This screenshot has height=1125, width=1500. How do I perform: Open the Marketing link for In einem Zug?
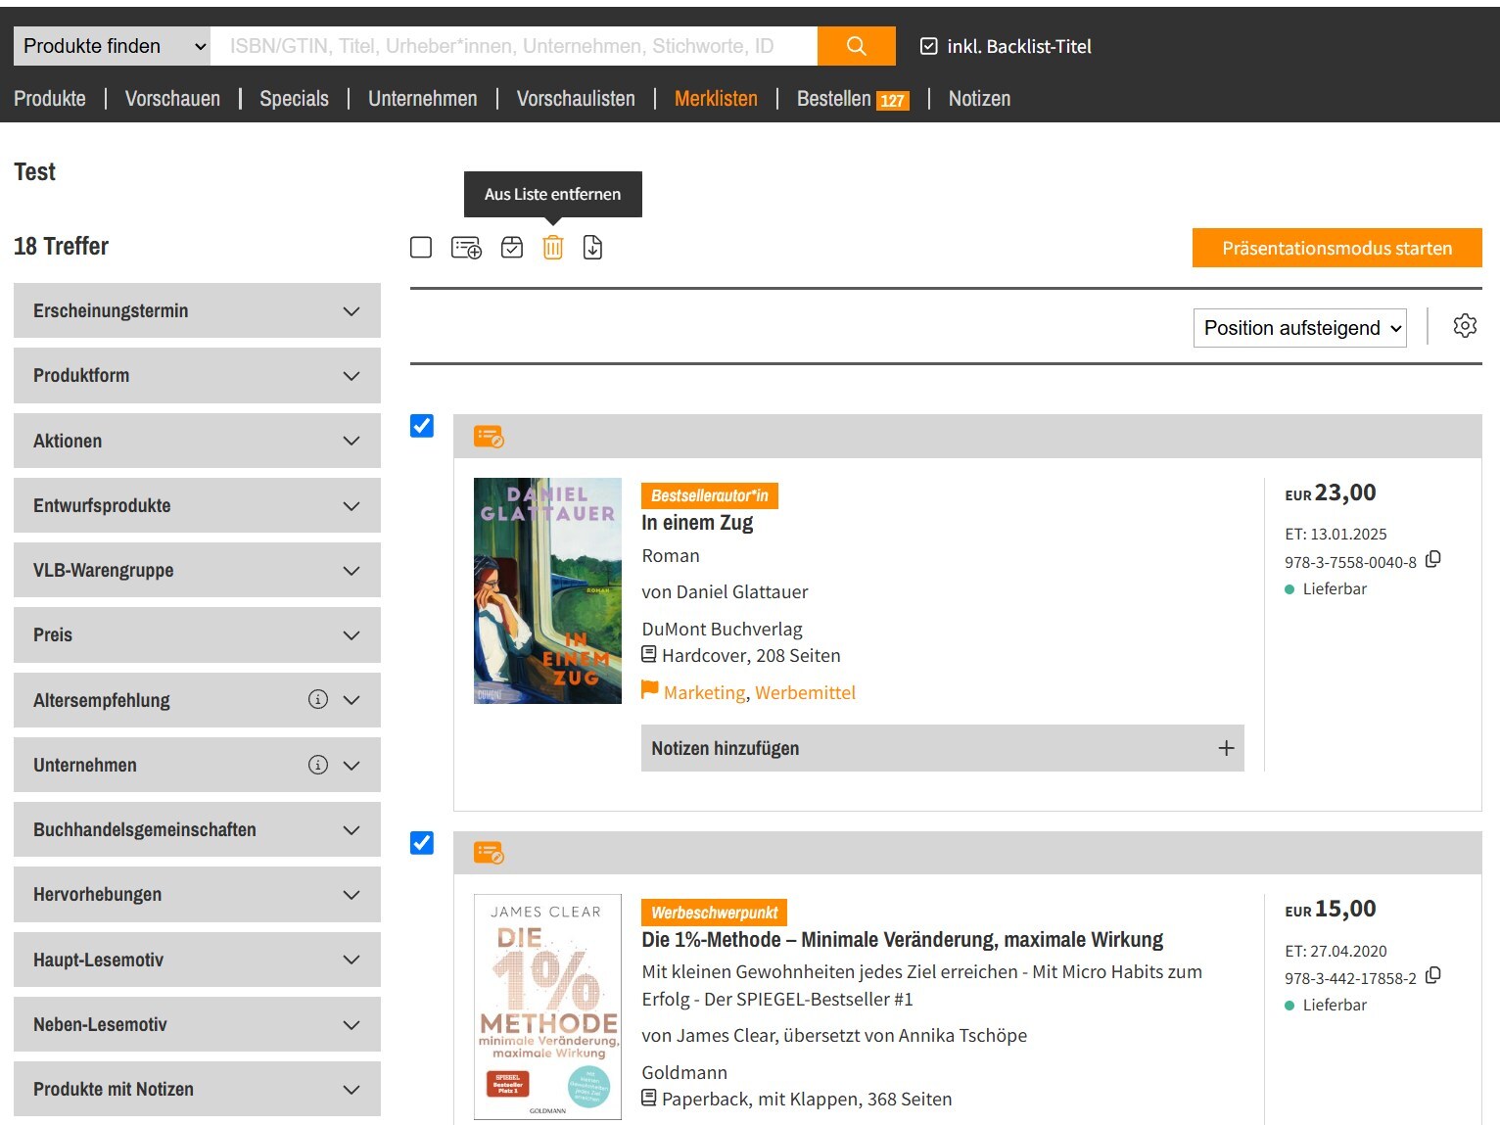pos(704,692)
